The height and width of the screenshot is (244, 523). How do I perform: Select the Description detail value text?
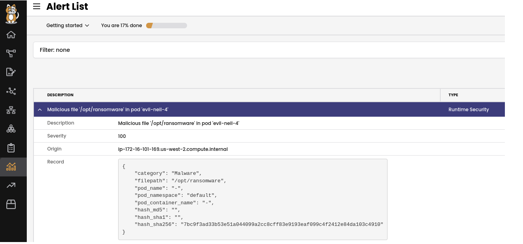coord(179,123)
